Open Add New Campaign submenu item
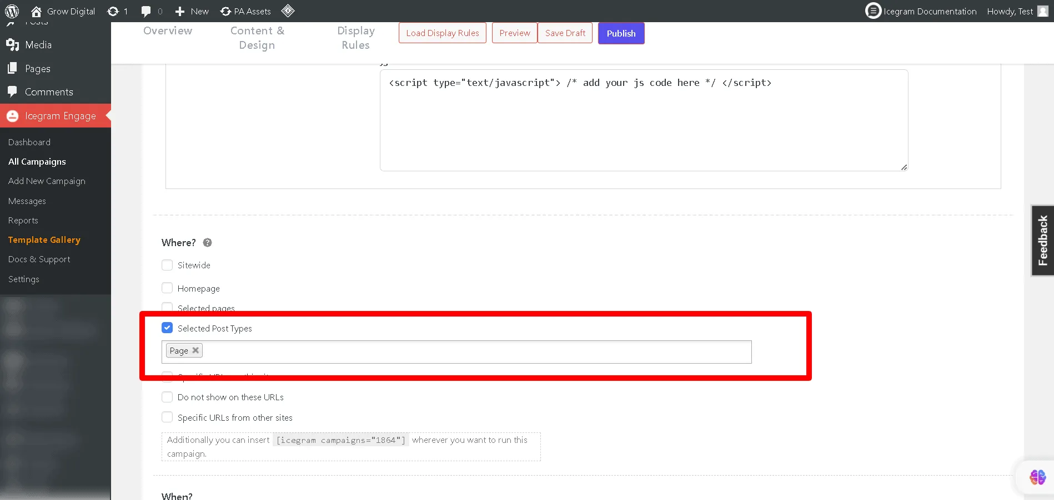Viewport: 1054px width, 500px height. tap(47, 181)
